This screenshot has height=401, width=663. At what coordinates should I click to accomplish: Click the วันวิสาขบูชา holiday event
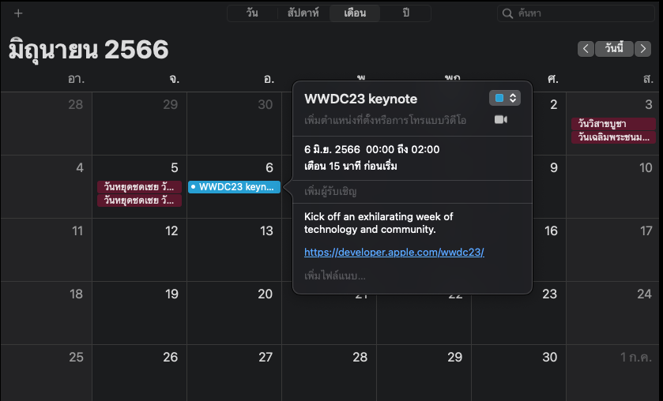point(614,124)
